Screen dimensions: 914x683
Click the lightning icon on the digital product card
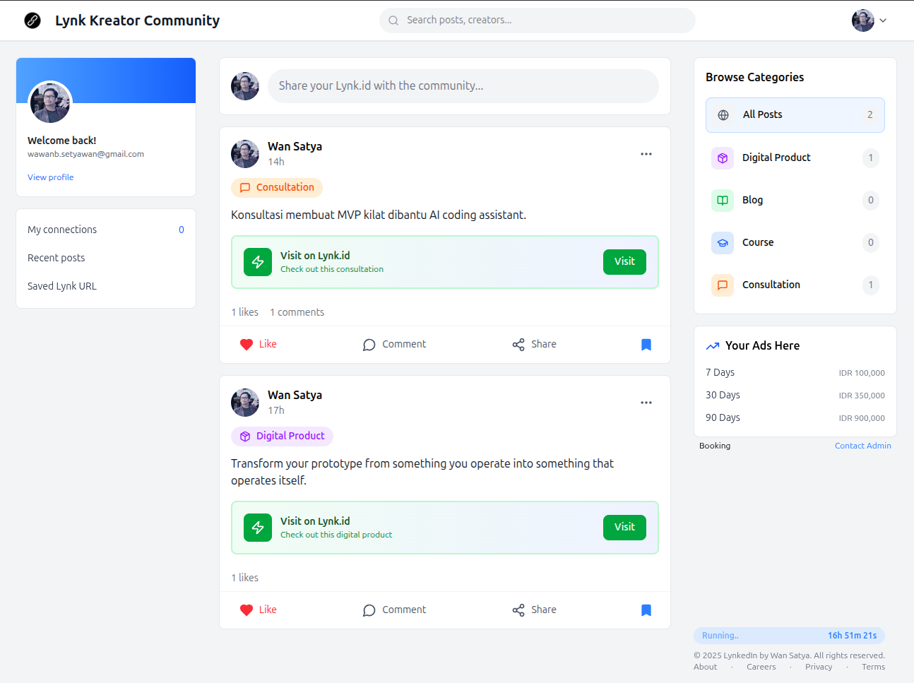258,528
